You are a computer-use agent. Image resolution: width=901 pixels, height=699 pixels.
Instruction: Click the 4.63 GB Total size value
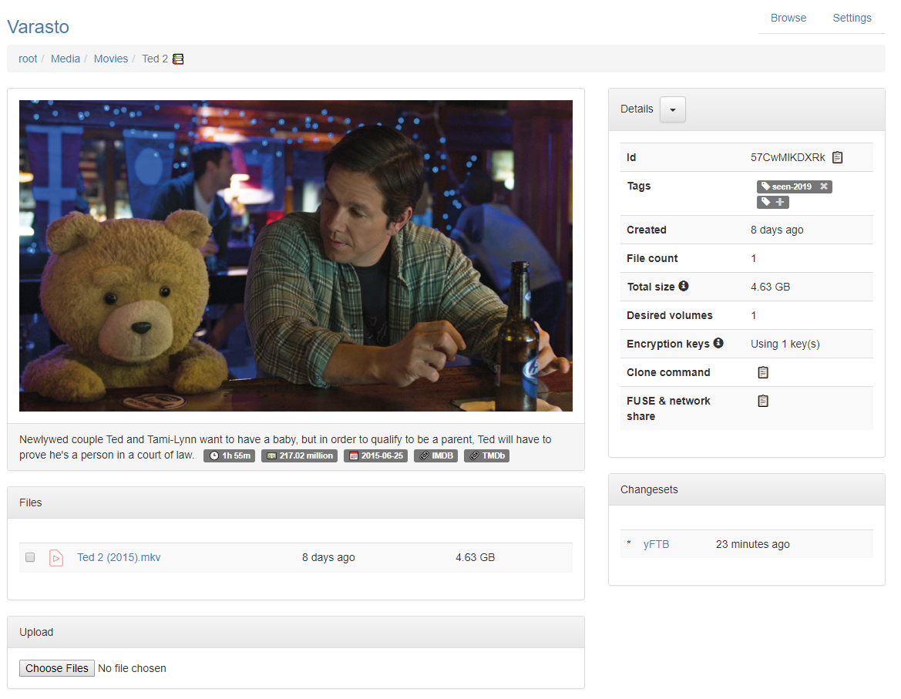770,287
